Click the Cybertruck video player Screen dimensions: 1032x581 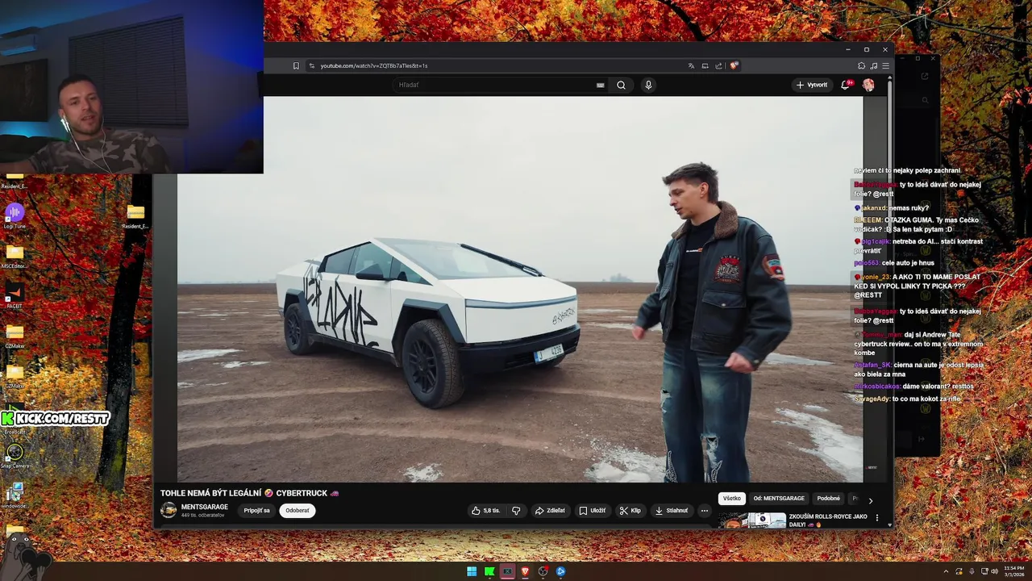[520, 289]
